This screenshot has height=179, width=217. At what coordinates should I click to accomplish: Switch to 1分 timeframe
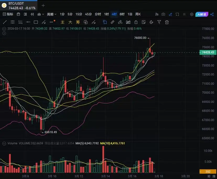point(62,14)
